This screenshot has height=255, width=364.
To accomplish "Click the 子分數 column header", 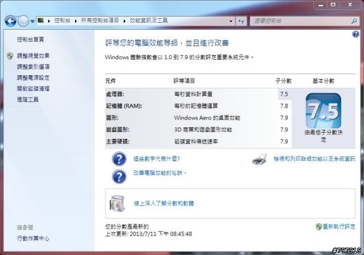I will (283, 81).
